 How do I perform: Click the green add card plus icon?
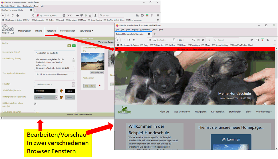[x=74, y=46]
